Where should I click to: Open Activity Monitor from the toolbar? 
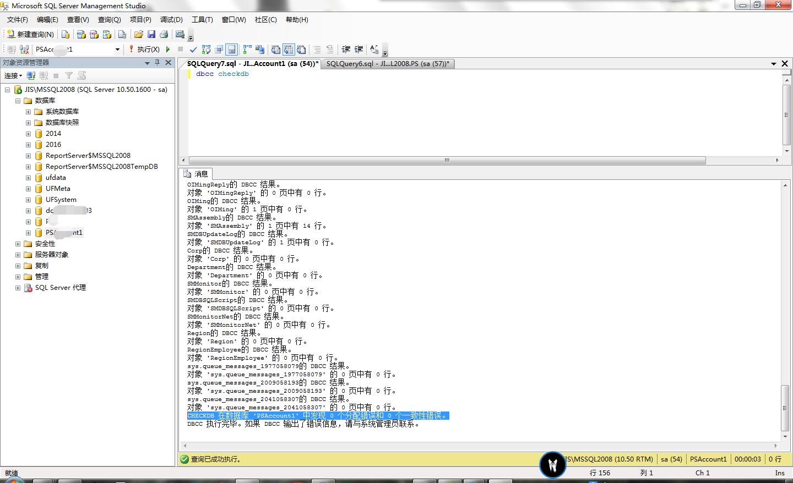(180, 34)
